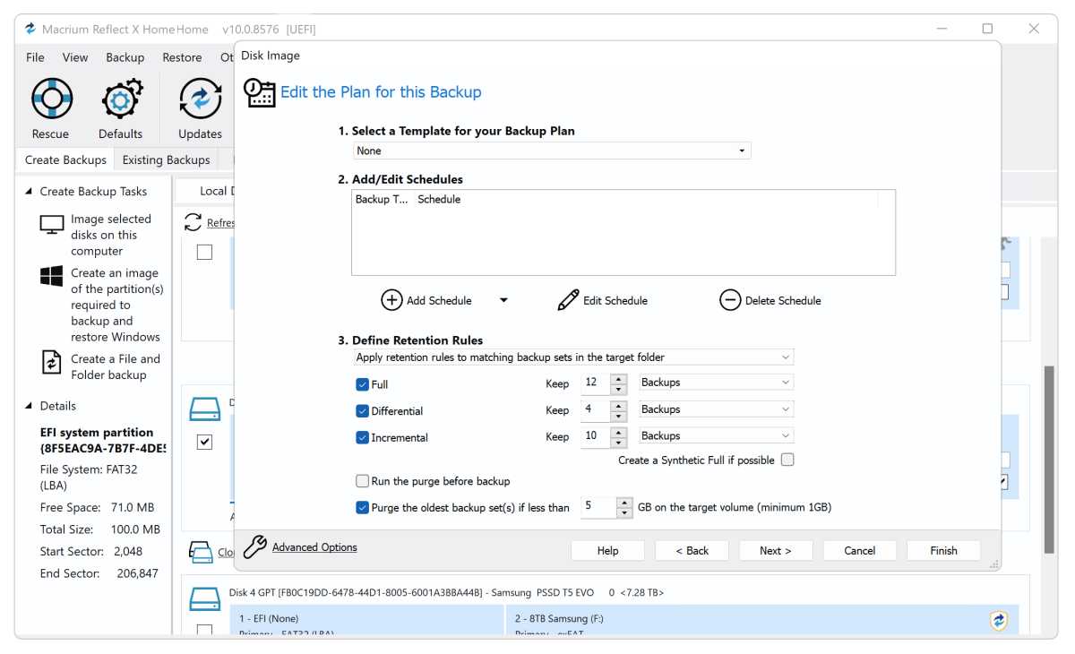
Task: Click the calendar clock icon in dialog header
Action: pos(260,93)
